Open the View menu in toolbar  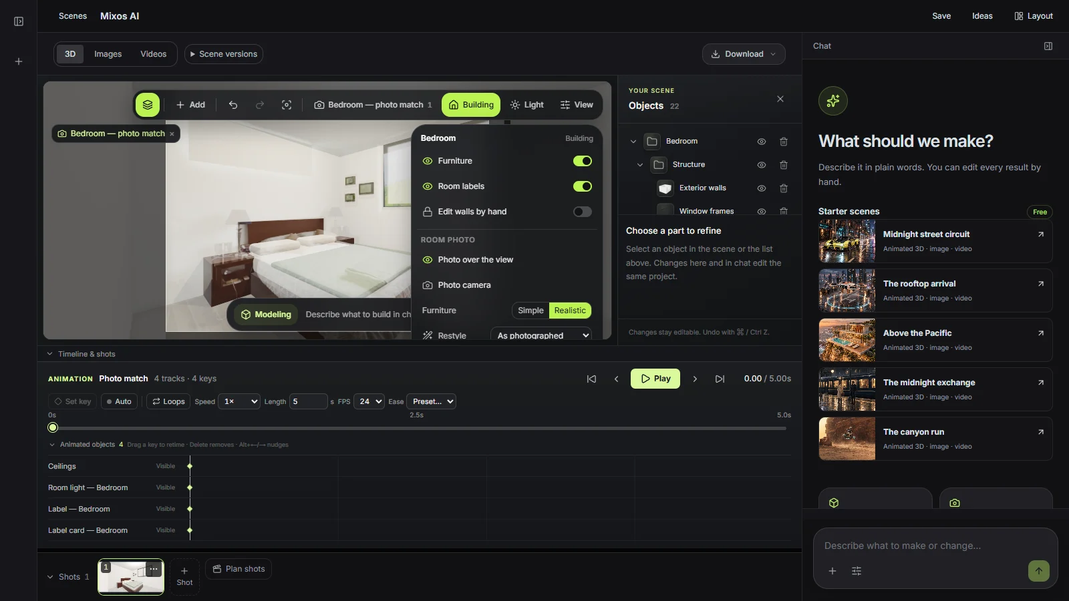(577, 105)
